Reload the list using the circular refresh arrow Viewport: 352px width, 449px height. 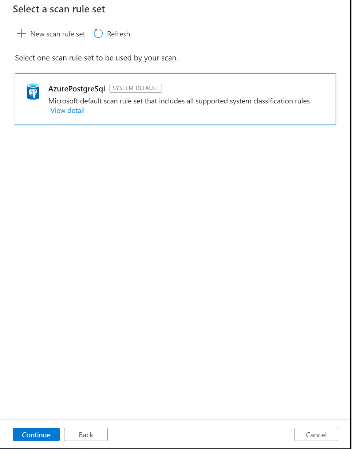(98, 34)
